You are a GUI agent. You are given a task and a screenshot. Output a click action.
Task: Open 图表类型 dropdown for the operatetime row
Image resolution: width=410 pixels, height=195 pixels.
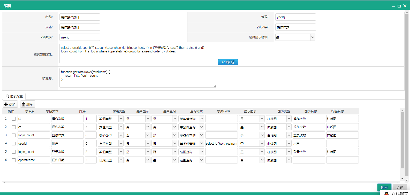(289, 160)
